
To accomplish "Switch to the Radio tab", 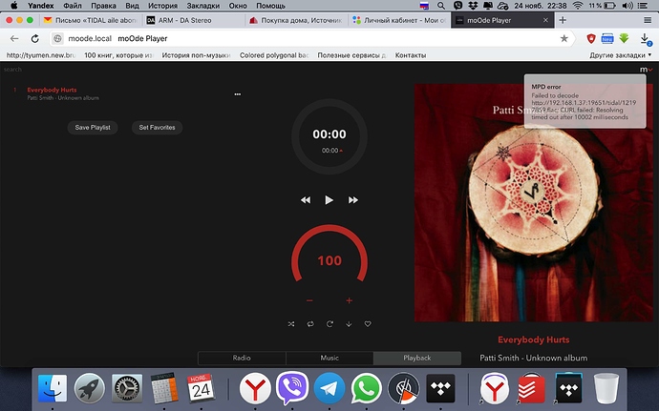I will [242, 358].
